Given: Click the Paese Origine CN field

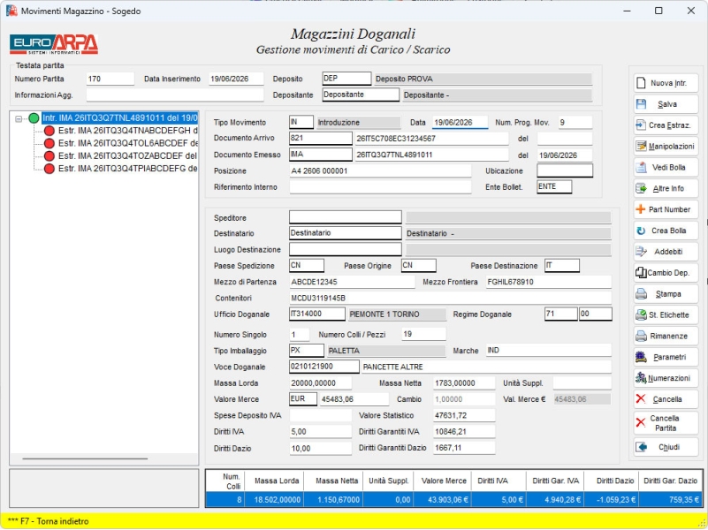Looking at the screenshot, I should click(x=419, y=266).
